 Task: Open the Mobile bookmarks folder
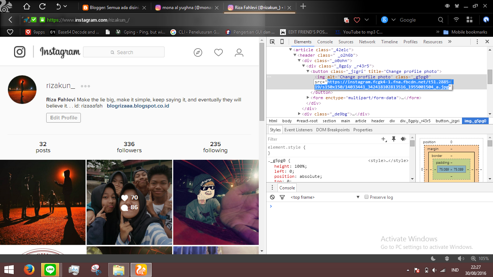point(465,32)
